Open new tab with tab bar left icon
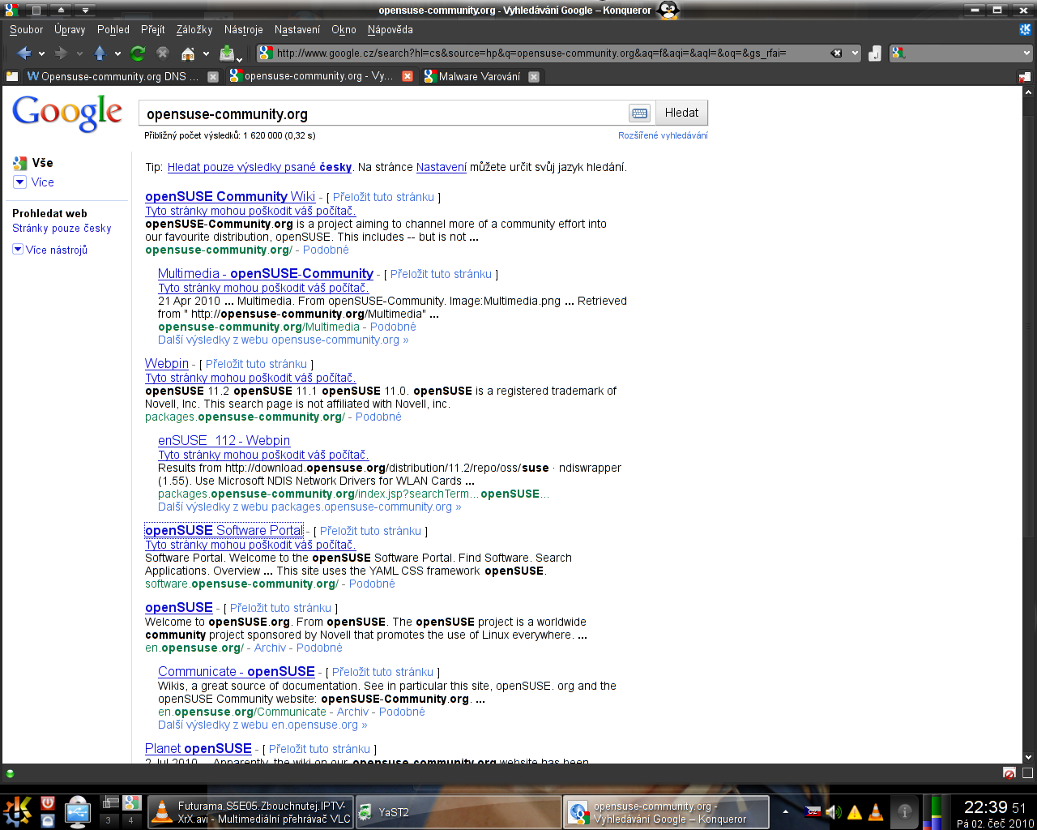 11,76
